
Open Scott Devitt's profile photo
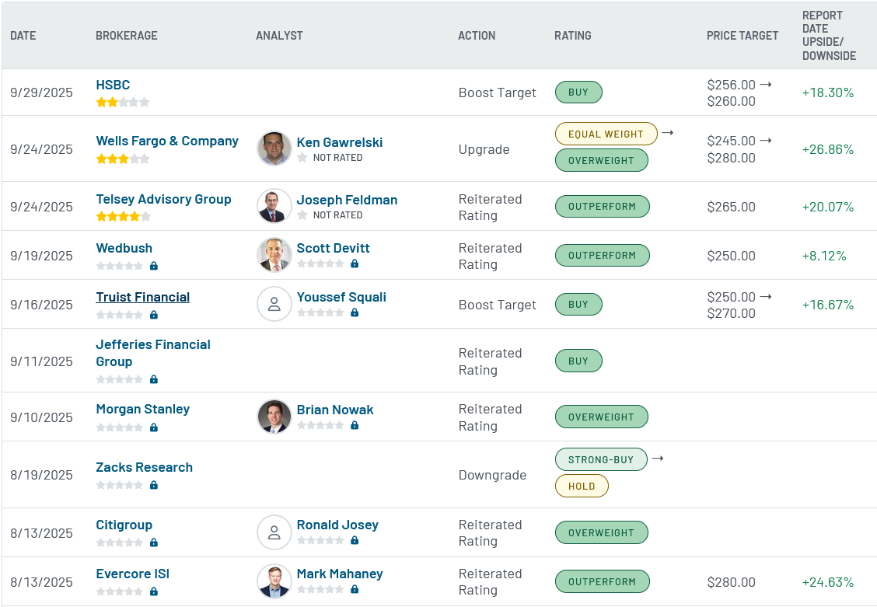[274, 255]
